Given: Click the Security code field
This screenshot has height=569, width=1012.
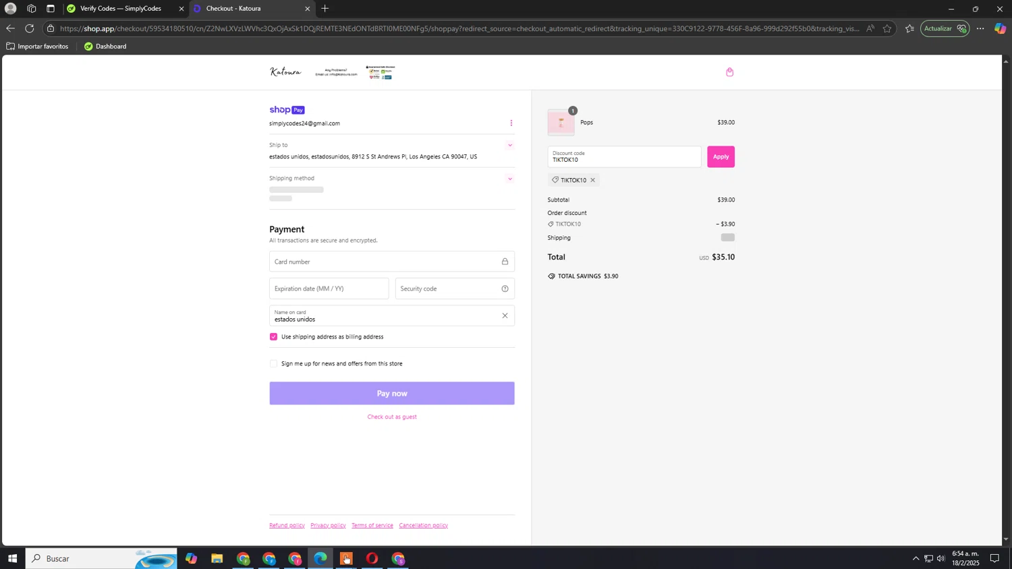Looking at the screenshot, I should pos(455,289).
